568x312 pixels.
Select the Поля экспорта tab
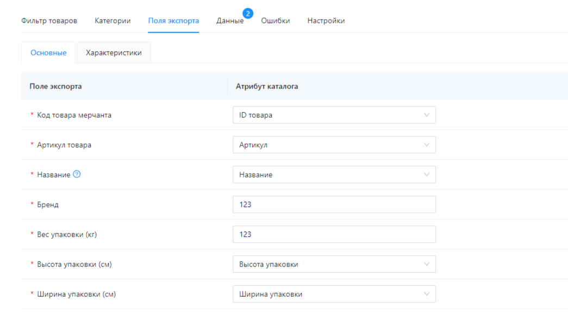173,21
